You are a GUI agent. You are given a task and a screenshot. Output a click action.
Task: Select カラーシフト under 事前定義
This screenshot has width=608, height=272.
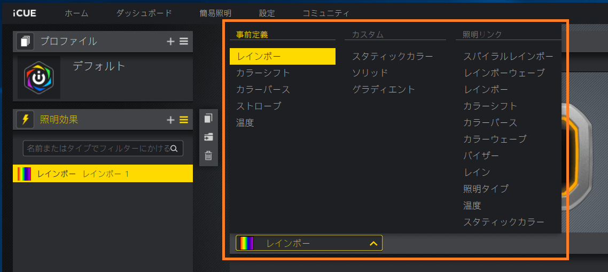click(x=263, y=73)
